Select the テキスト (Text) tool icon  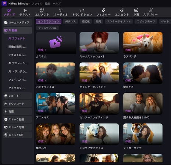tap(25, 10)
